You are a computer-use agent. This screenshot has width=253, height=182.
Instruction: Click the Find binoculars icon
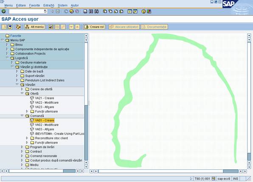[x=91, y=11]
